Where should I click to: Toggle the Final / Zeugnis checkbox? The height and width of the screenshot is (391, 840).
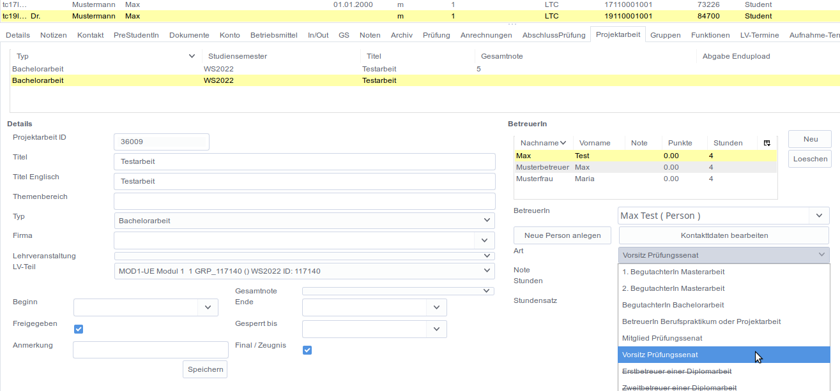pyautogui.click(x=307, y=350)
